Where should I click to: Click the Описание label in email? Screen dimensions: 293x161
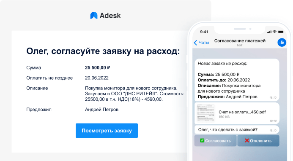[x=37, y=88]
